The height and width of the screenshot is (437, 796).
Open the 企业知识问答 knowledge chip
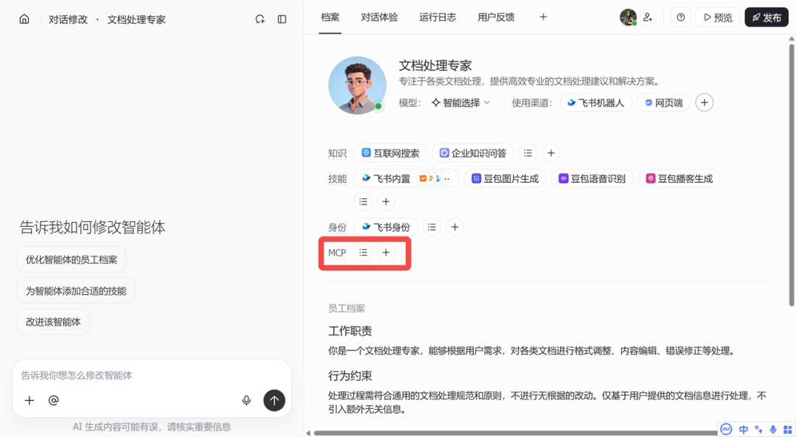(x=472, y=153)
